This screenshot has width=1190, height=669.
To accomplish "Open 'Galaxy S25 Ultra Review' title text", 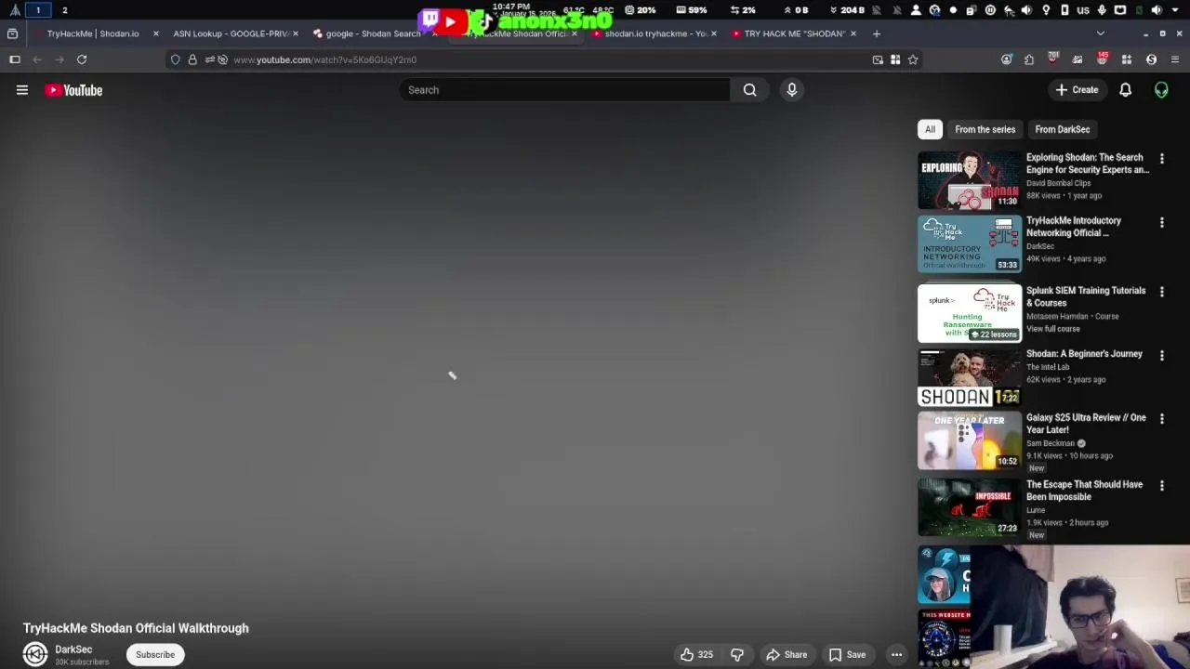I will click(1086, 424).
